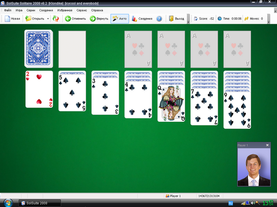277x207 pixels.
Task: Click SolSuite 2008 taskbar button
Action: [40, 203]
